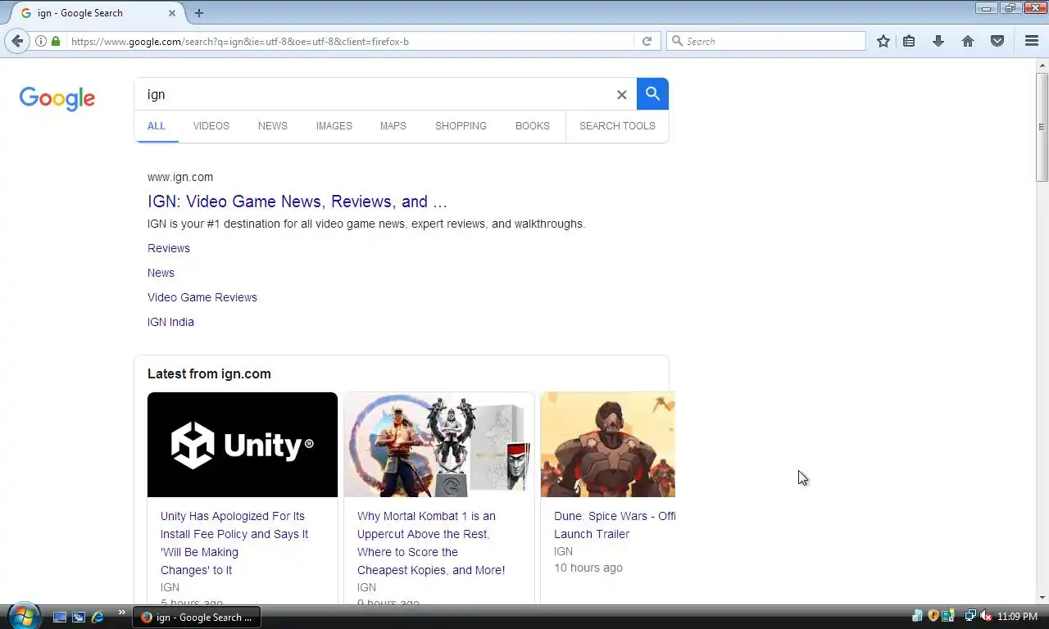The width and height of the screenshot is (1049, 629).
Task: Close the ign - Google Search tab
Action: click(x=172, y=13)
